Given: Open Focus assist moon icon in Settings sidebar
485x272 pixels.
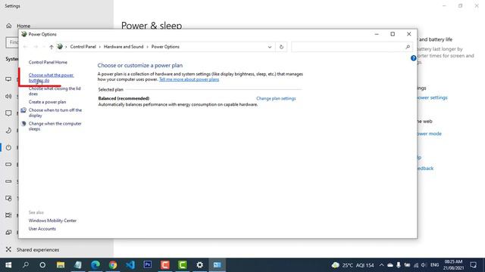Looking at the screenshot, I should tap(8, 131).
